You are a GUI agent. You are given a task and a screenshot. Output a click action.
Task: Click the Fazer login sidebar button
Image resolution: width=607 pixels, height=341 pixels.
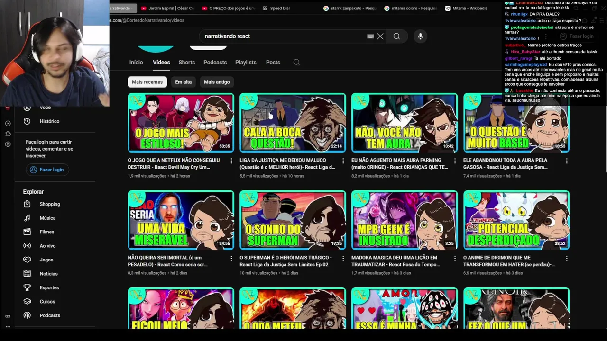pos(46,170)
